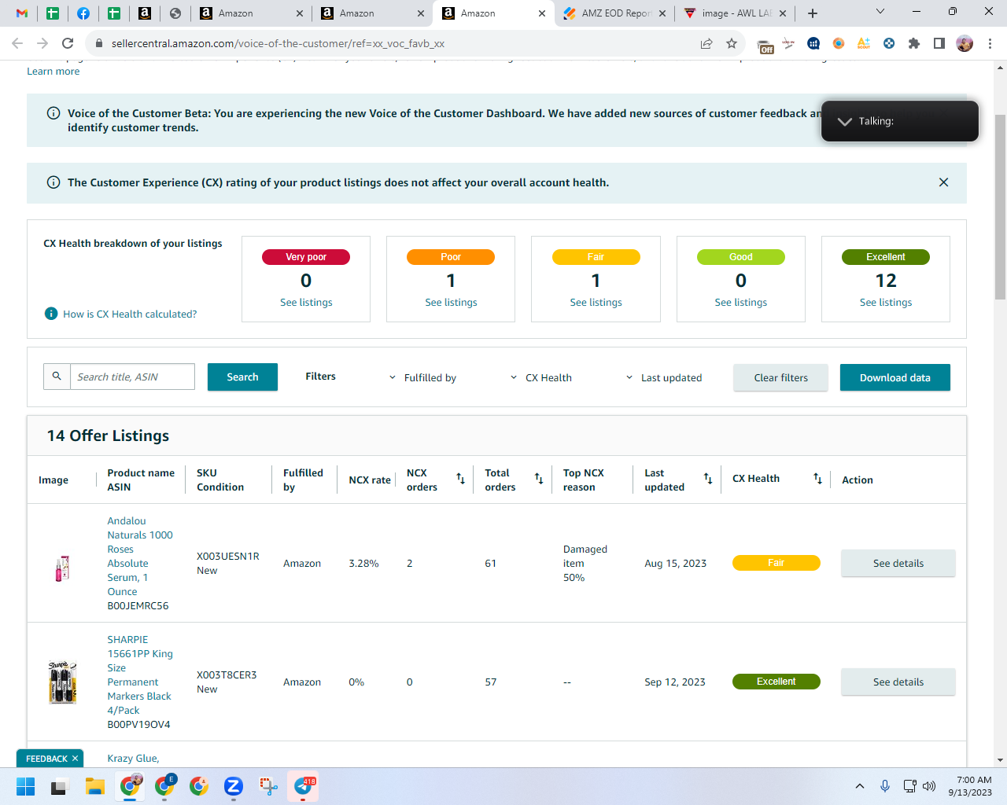
Task: Open the volume control in the system tray
Action: [929, 786]
